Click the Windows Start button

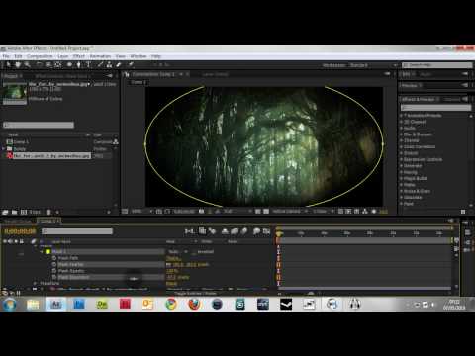9,304
